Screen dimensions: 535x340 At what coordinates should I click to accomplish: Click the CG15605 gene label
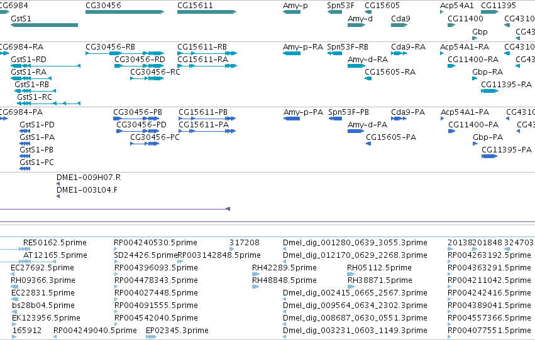tap(382, 6)
